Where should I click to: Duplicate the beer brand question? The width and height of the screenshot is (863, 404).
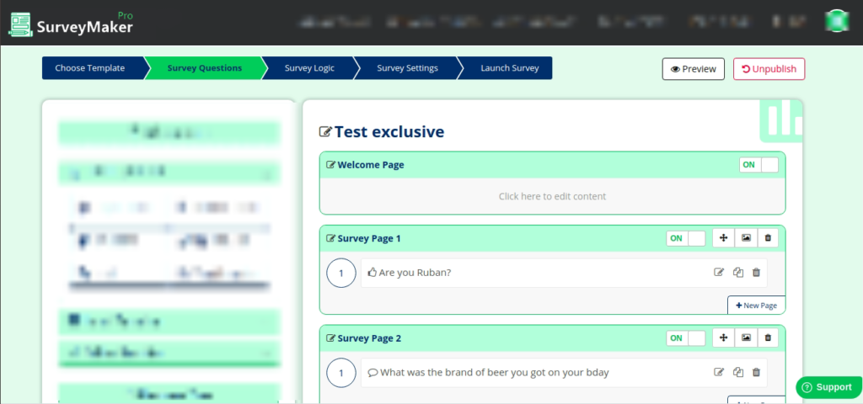pos(738,372)
